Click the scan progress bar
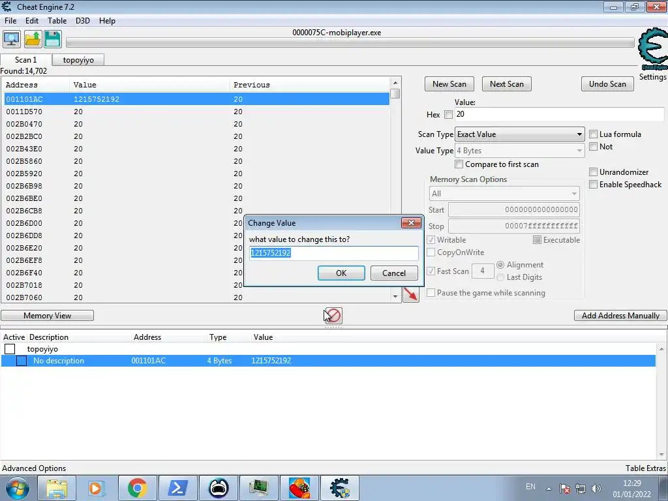Viewport: 668px width, 501px height. [350, 42]
